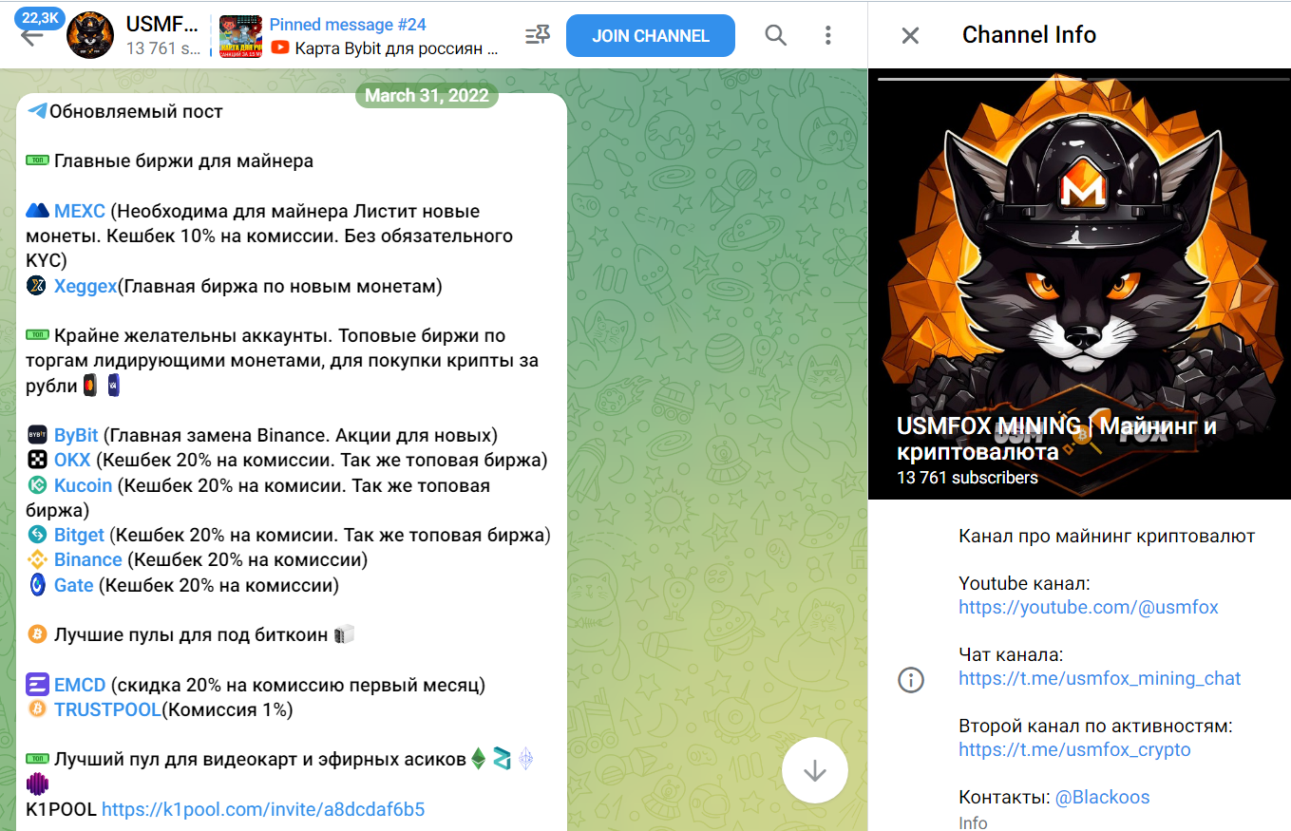Image resolution: width=1291 pixels, height=831 pixels.
Task: Open the EMCD pool link
Action: point(80,685)
